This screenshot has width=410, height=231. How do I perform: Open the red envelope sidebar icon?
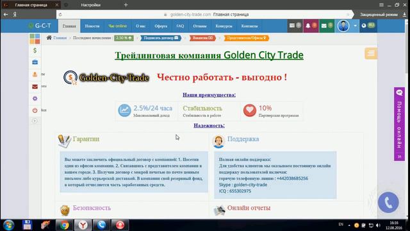click(x=35, y=87)
